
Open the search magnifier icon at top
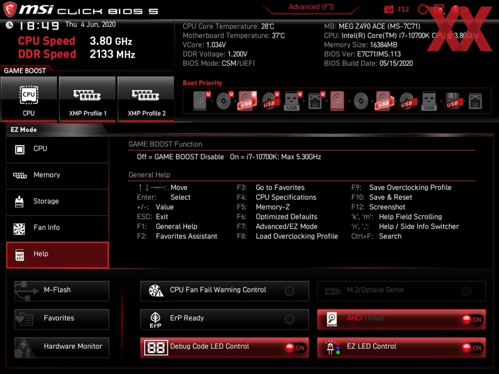coord(439,9)
